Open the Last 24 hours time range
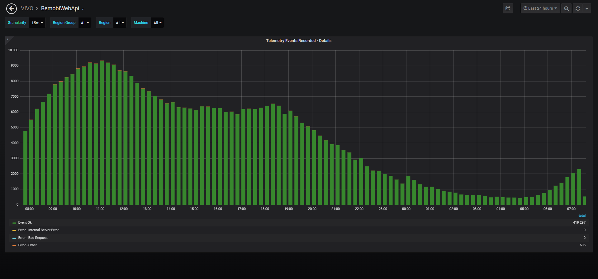This screenshot has width=598, height=279. tap(540, 8)
